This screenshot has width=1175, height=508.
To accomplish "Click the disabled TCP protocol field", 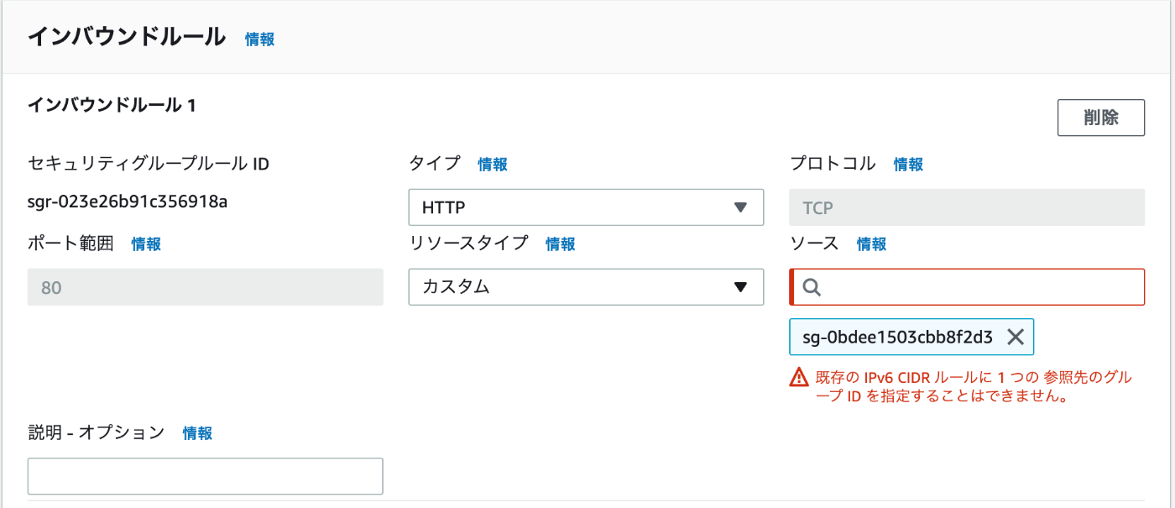I will [967, 207].
